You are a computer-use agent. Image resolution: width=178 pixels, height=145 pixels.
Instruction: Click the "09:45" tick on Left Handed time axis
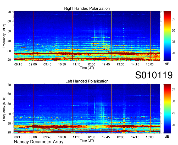click(47, 137)
